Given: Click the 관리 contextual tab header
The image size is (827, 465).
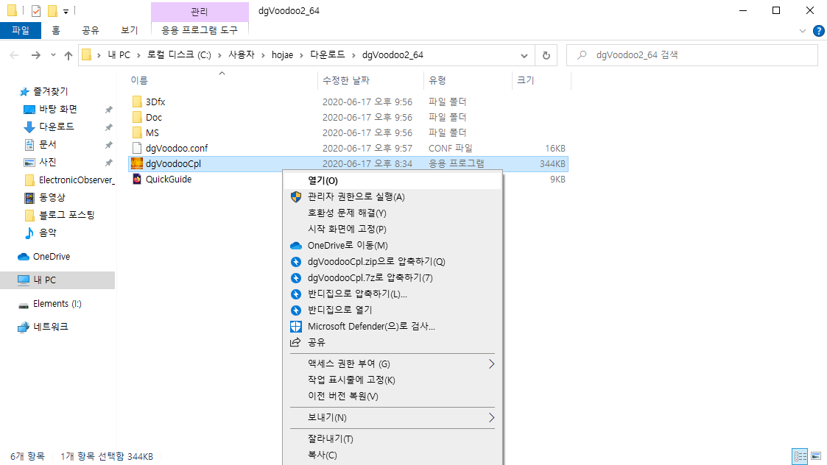Looking at the screenshot, I should [x=200, y=11].
